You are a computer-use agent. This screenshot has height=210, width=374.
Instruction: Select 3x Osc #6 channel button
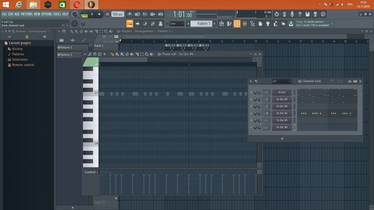pyautogui.click(x=282, y=127)
